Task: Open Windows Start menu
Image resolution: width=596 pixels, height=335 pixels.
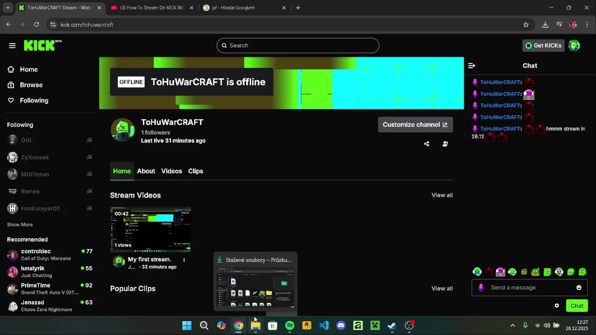Action: [187, 326]
